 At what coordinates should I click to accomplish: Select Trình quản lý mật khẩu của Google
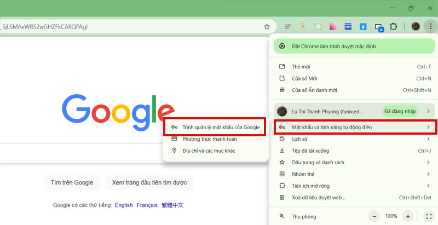[x=221, y=127]
